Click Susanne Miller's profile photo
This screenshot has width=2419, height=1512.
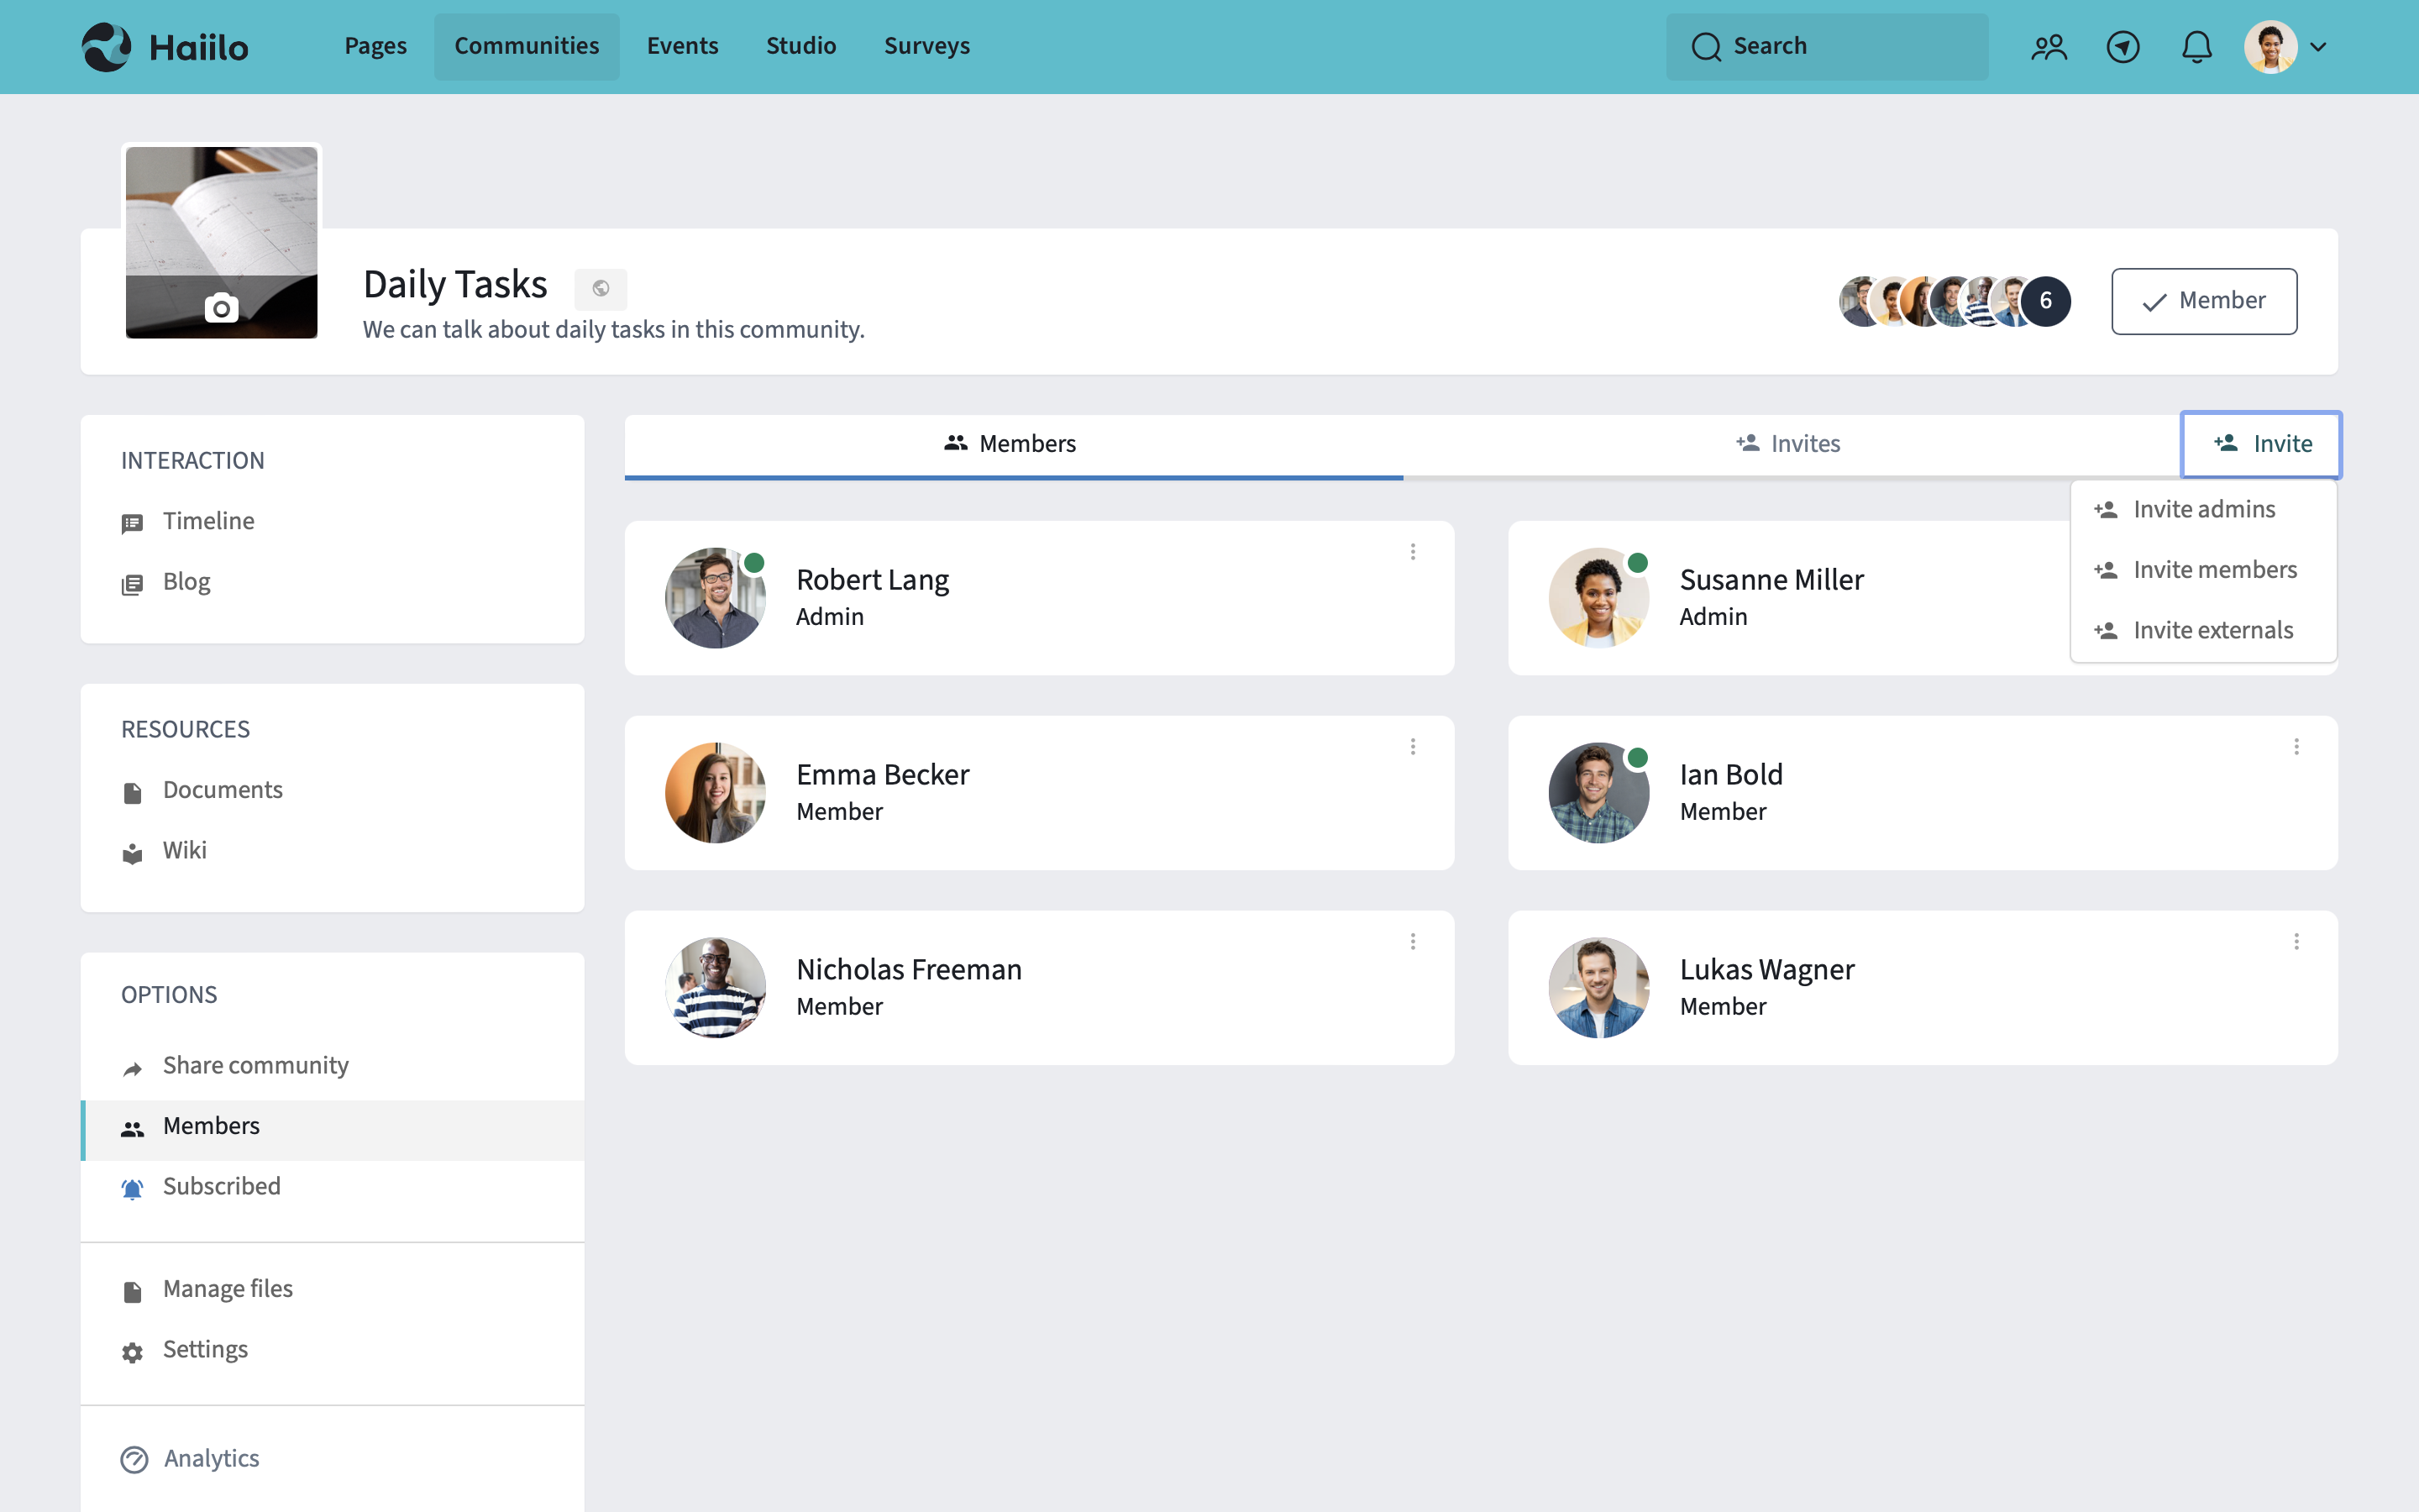[x=1599, y=598]
